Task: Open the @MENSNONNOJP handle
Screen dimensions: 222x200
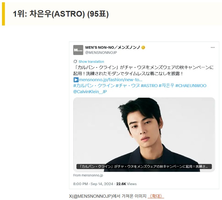Action: tap(101, 53)
